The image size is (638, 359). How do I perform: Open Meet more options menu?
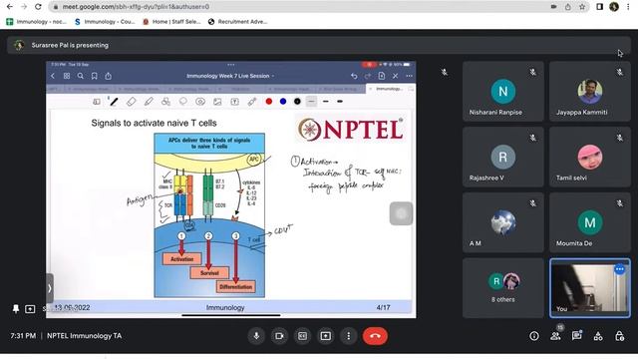[348, 336]
